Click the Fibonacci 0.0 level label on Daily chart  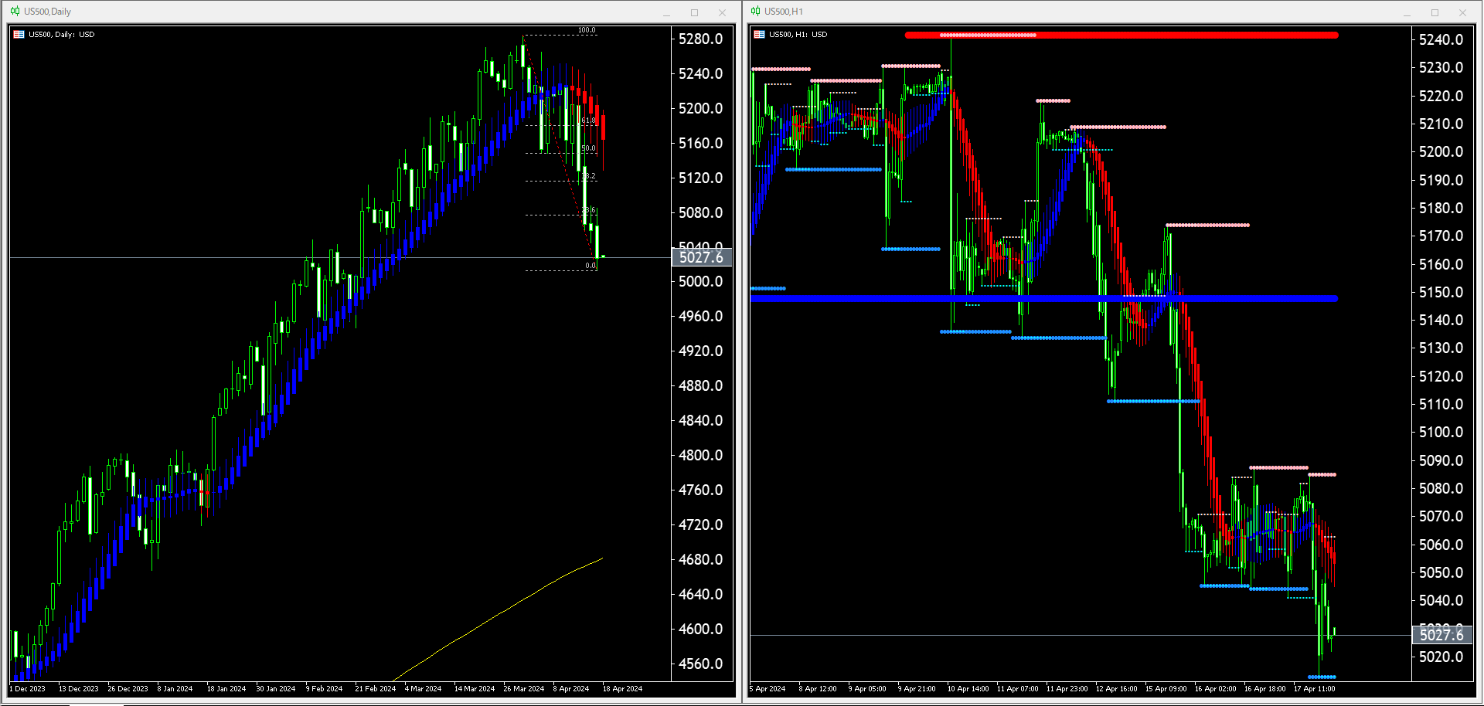591,266
